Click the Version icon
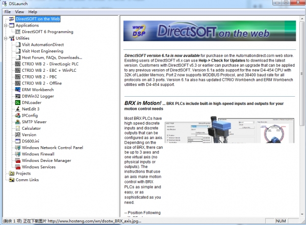This screenshot has width=306, height=225. click(18, 134)
